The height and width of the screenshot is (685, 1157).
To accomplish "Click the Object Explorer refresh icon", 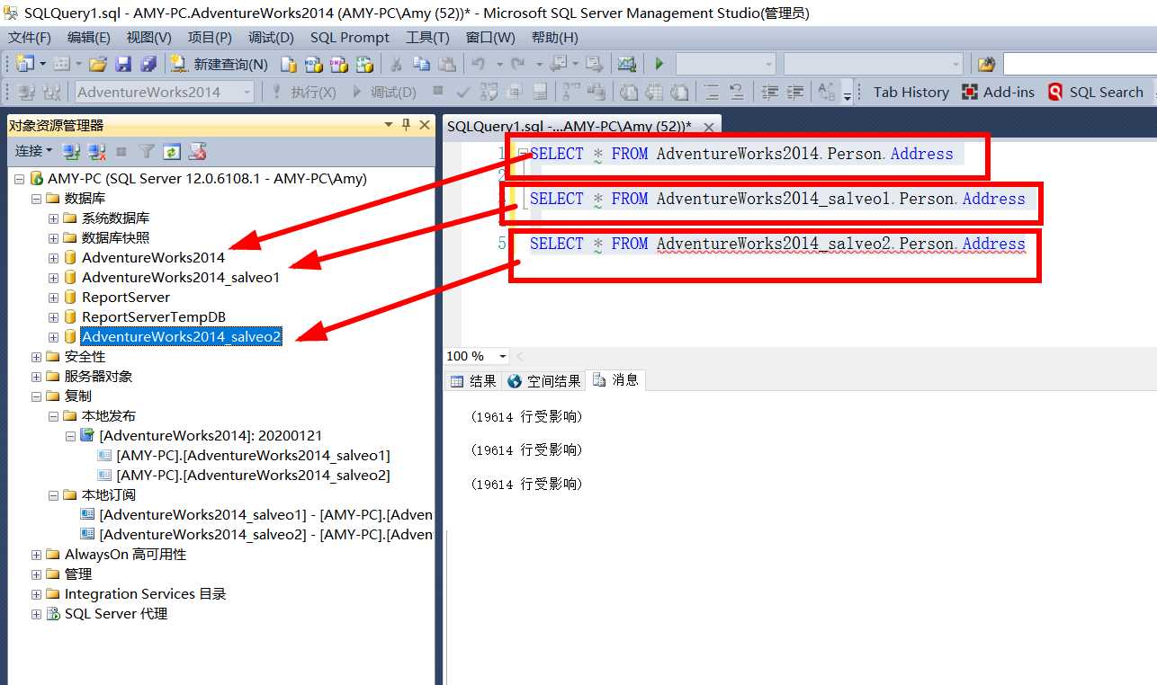I will [171, 151].
